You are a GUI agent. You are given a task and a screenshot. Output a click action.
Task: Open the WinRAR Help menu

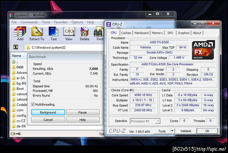click(90, 22)
